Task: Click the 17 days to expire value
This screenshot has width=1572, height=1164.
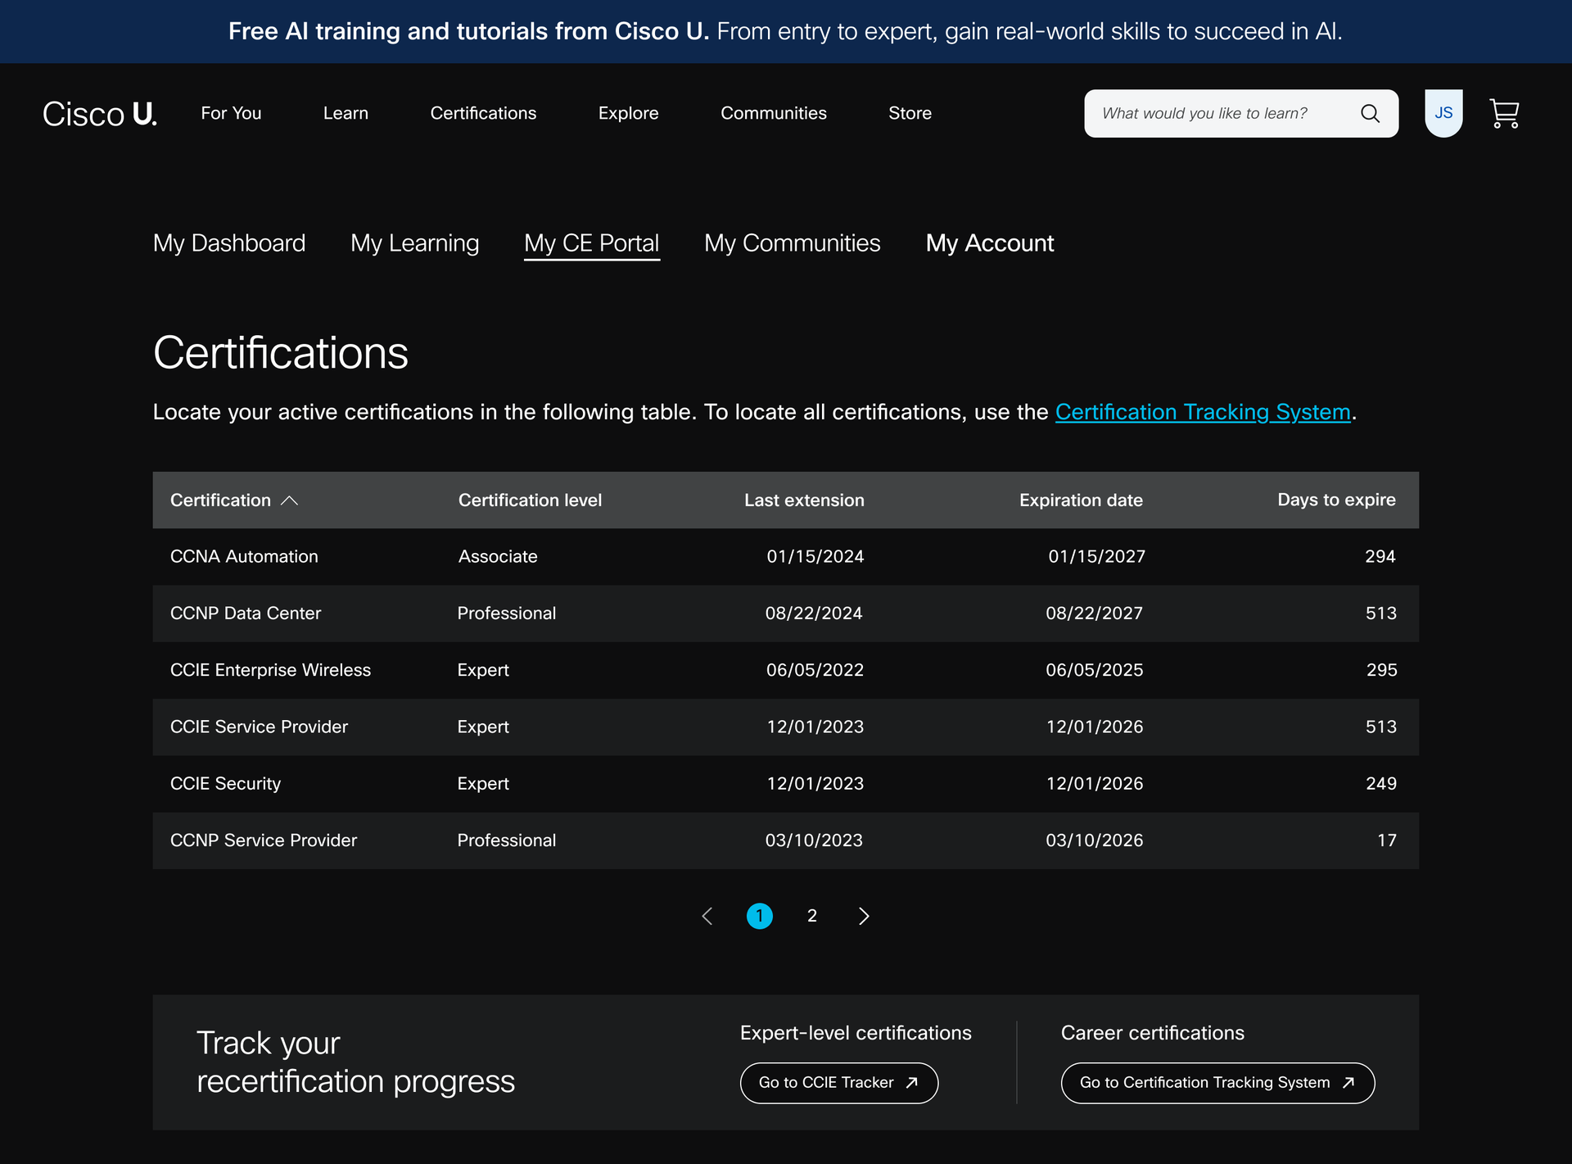Action: tap(1386, 840)
